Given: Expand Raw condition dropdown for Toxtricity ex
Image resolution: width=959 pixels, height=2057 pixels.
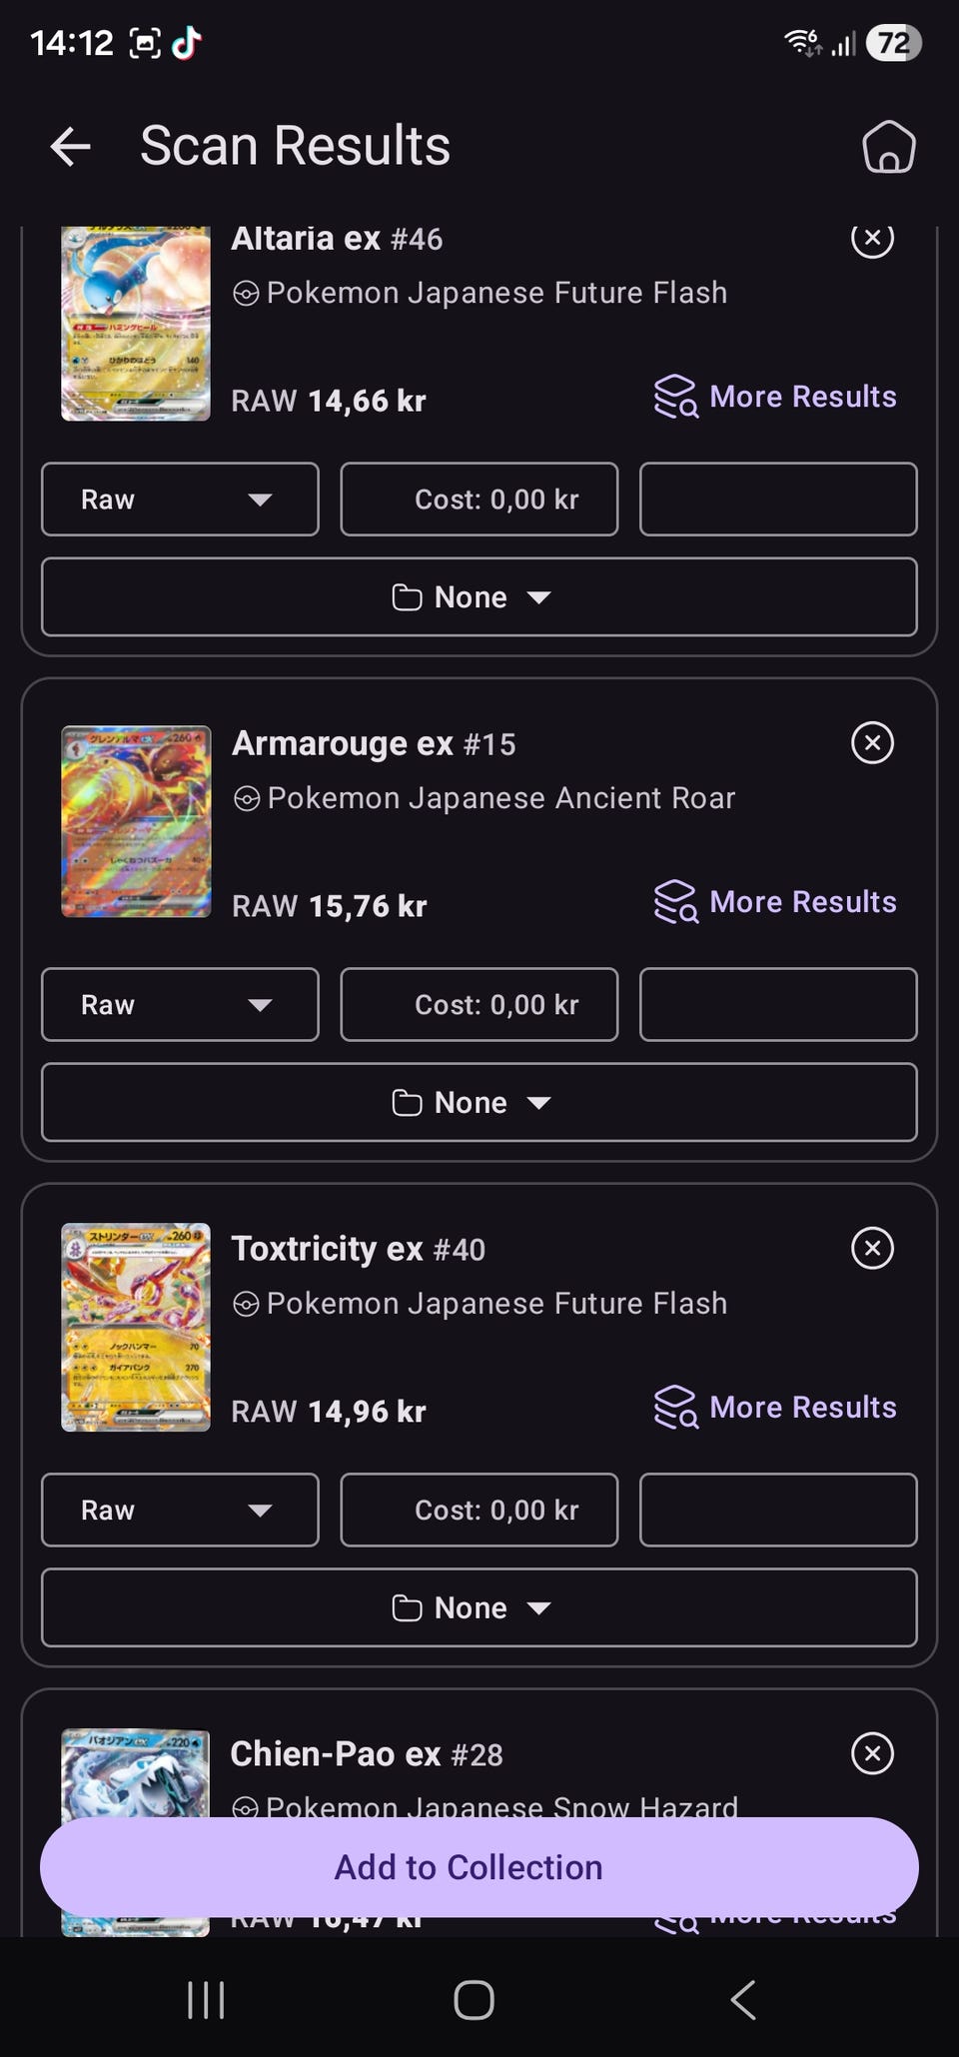Looking at the screenshot, I should (180, 1511).
